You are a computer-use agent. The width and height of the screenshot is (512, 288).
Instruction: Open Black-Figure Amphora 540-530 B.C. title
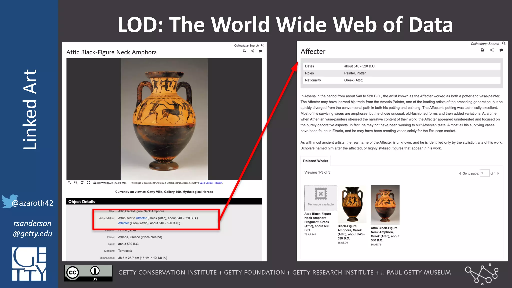pyautogui.click(x=351, y=232)
